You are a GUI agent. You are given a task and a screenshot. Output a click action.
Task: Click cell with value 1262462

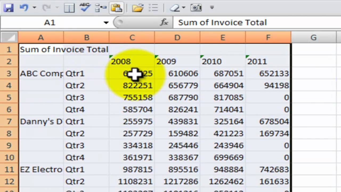click(223, 181)
